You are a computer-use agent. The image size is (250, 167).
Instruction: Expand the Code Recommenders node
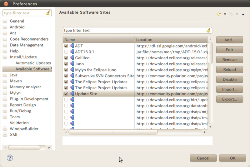[x=5, y=39]
